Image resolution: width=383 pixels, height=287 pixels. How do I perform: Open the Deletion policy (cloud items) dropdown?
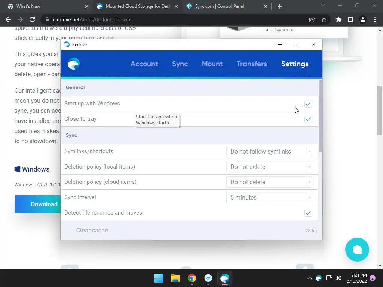pos(269,182)
